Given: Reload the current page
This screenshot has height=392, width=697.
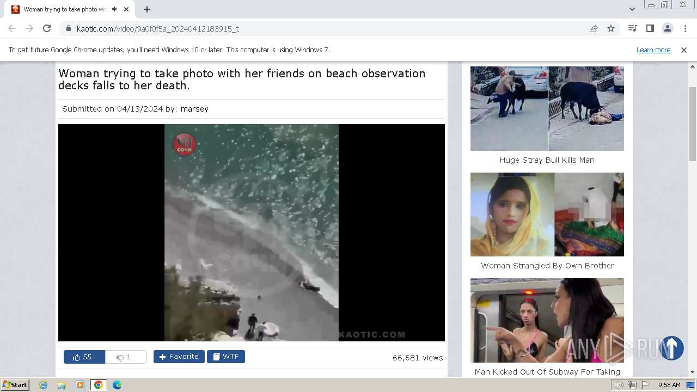Looking at the screenshot, I should [x=47, y=28].
